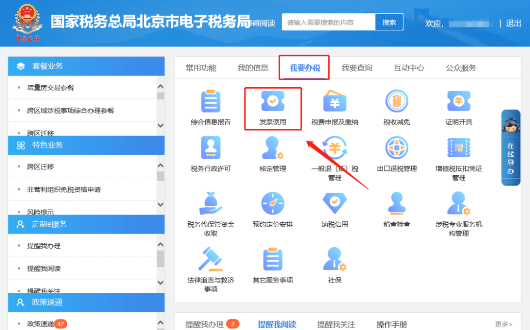Focus the search content input field
This screenshot has height=330, width=530.
click(x=328, y=22)
